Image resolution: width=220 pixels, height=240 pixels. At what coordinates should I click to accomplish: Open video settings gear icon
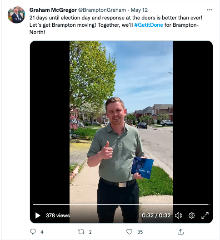192,216
